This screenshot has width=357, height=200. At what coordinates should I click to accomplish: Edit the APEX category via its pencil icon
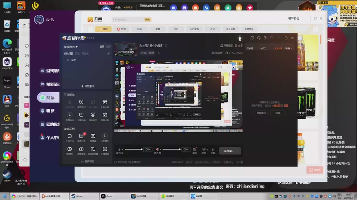pyautogui.click(x=159, y=53)
